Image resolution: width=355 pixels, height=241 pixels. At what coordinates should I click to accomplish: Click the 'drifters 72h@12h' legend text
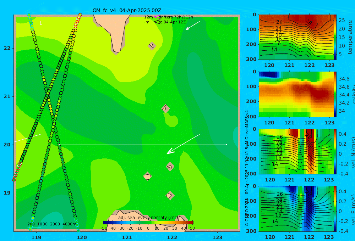pos(176,17)
